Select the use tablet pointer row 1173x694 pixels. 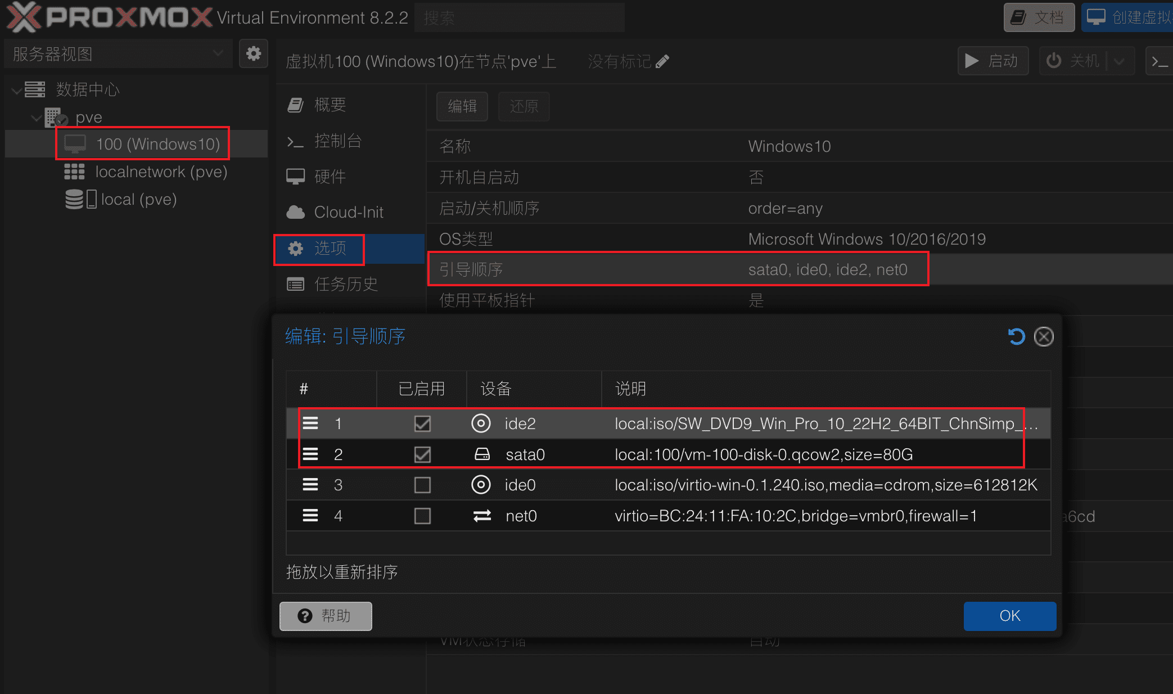tap(800, 300)
